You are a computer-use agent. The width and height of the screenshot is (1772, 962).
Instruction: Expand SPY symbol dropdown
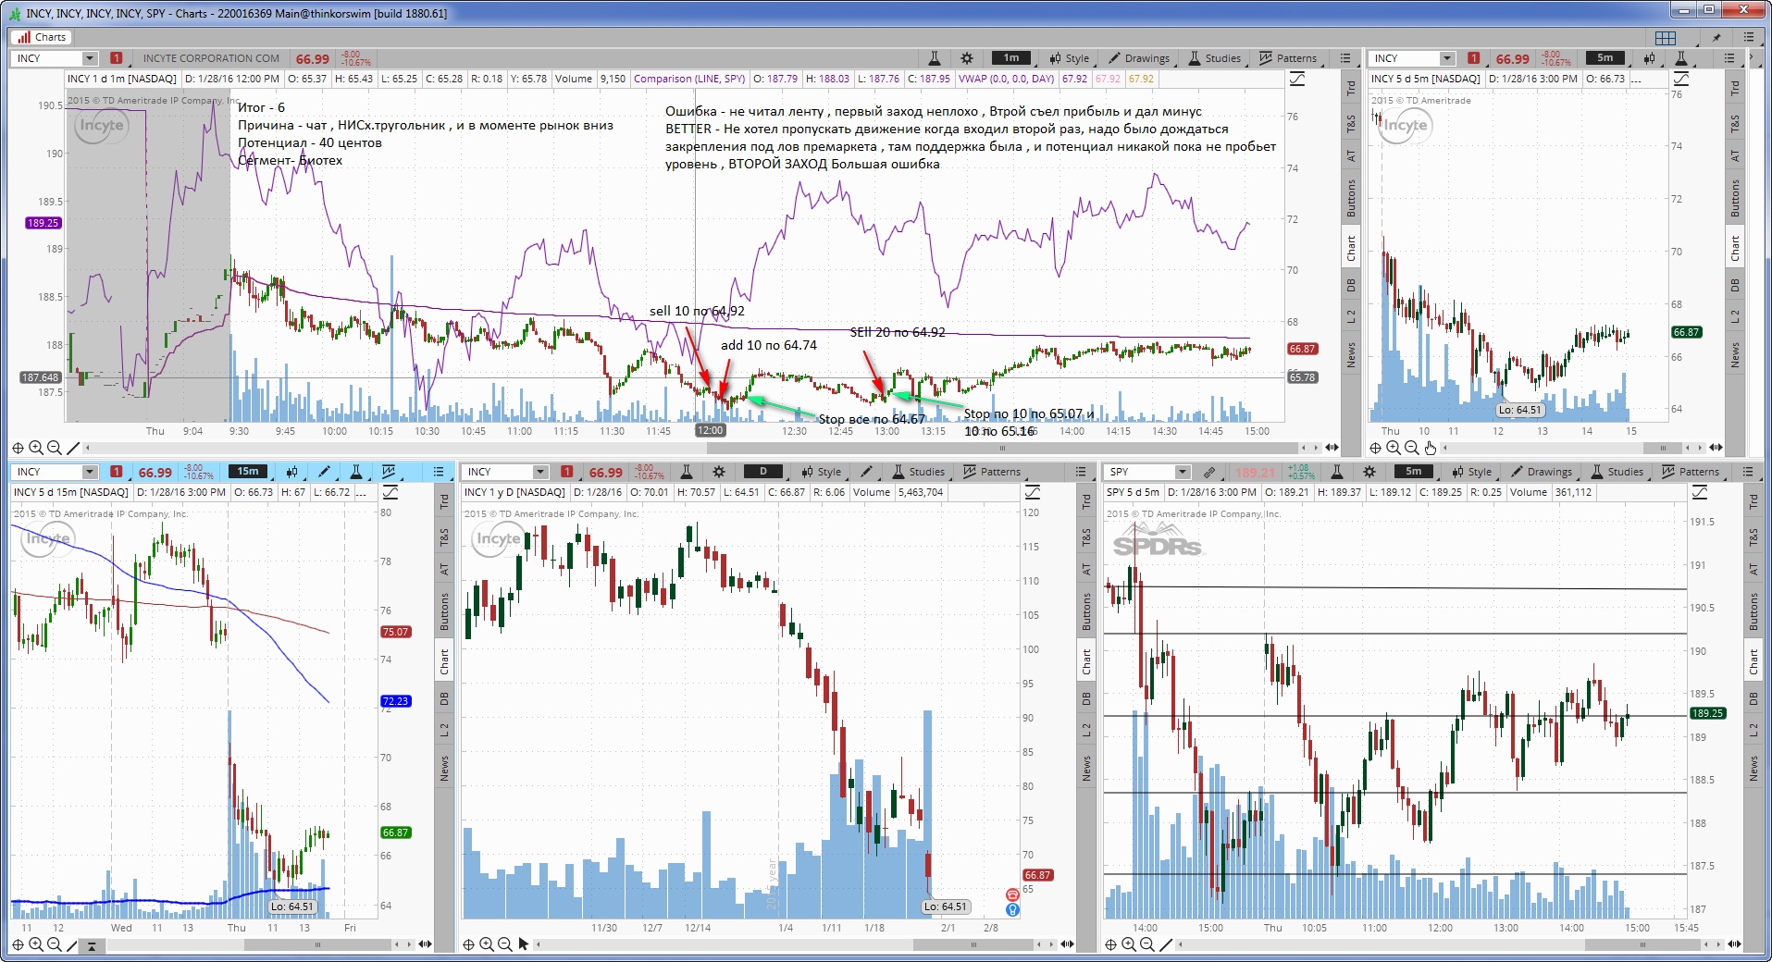coord(1182,472)
